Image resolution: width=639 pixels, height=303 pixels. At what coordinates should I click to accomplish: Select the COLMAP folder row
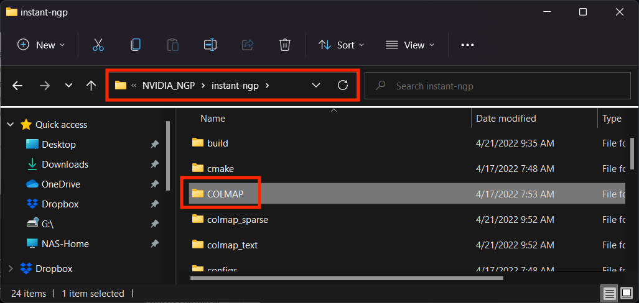pyautogui.click(x=408, y=194)
